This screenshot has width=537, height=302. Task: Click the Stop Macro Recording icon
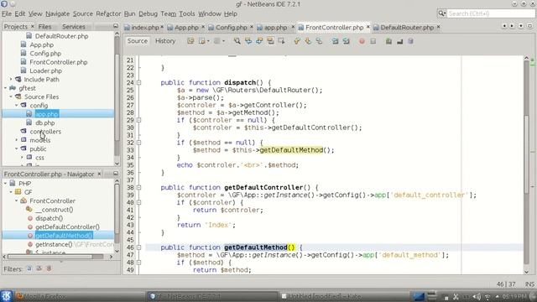click(x=373, y=41)
